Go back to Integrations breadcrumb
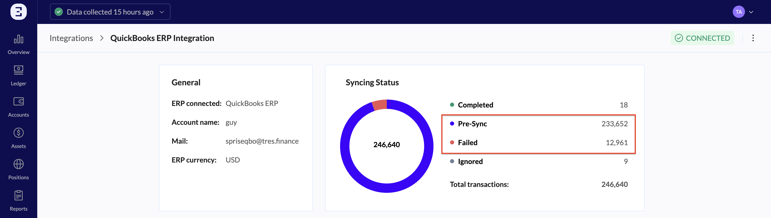Viewport: 771px width, 218px height. pos(71,38)
